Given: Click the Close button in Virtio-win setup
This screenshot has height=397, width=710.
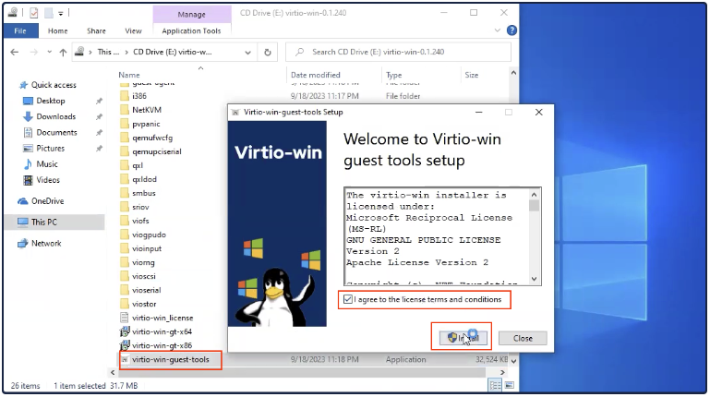Looking at the screenshot, I should [523, 338].
